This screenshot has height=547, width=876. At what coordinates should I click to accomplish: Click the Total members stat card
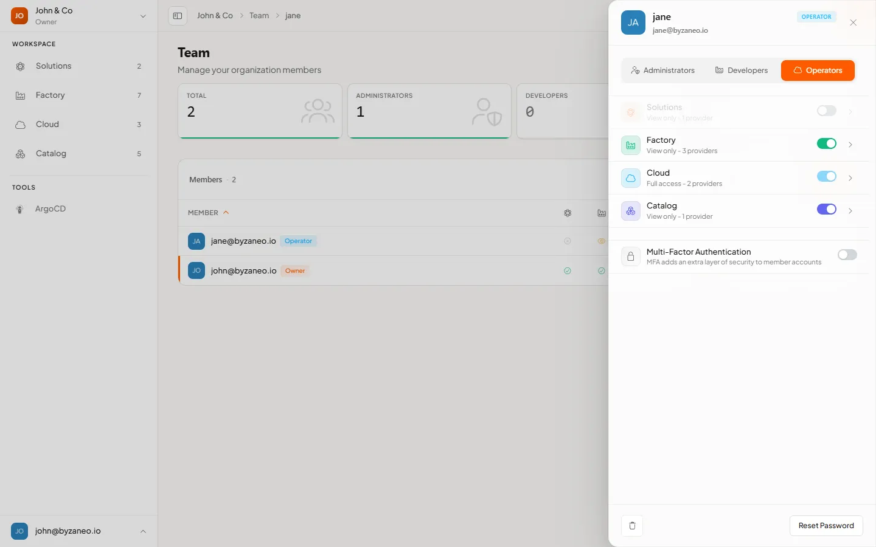click(260, 111)
